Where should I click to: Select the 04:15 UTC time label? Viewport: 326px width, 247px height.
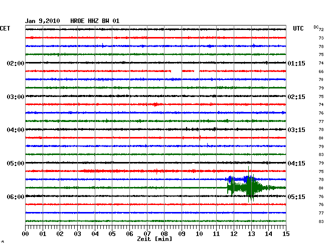tap(296, 163)
